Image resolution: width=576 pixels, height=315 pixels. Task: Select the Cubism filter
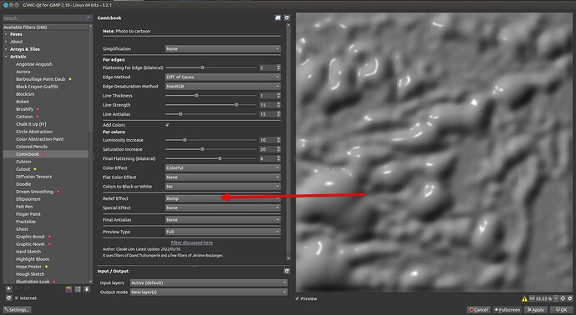[23, 162]
